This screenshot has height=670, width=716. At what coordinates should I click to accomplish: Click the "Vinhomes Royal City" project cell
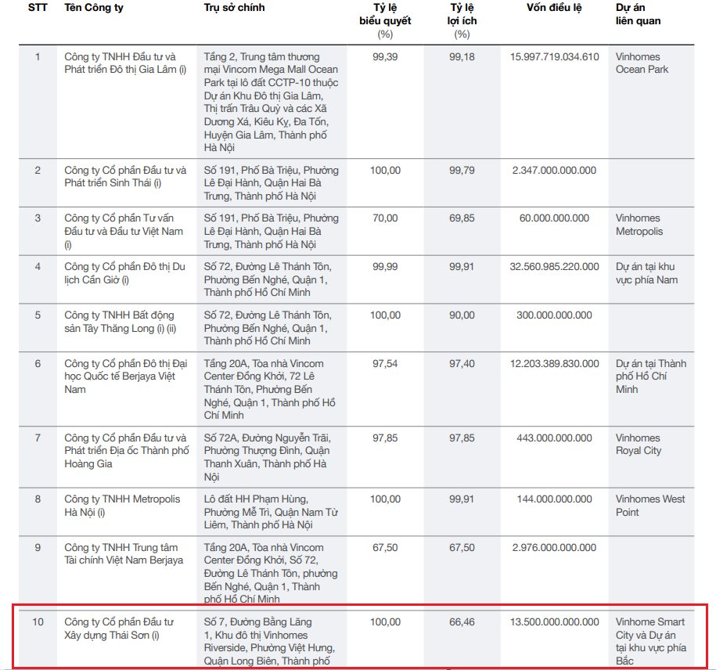pos(639,444)
